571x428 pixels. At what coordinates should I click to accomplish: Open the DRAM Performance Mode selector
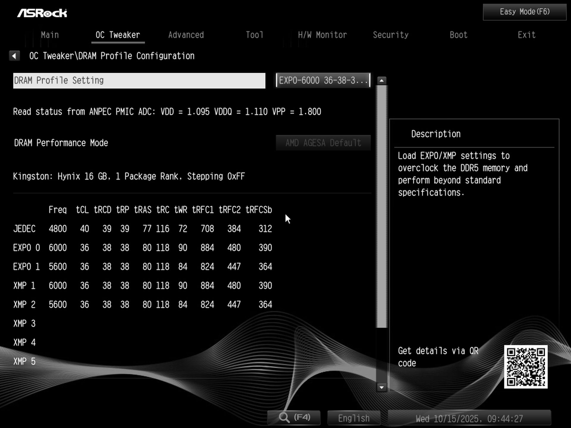(x=323, y=143)
